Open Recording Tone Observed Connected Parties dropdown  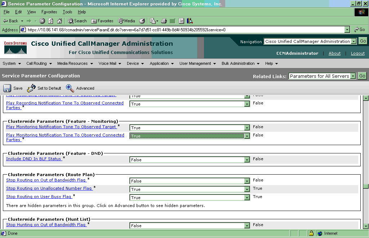coord(247,104)
